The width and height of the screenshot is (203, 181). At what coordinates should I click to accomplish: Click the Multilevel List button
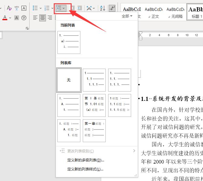pos(61,8)
